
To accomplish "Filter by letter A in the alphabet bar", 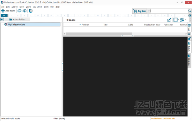I will [18, 15].
